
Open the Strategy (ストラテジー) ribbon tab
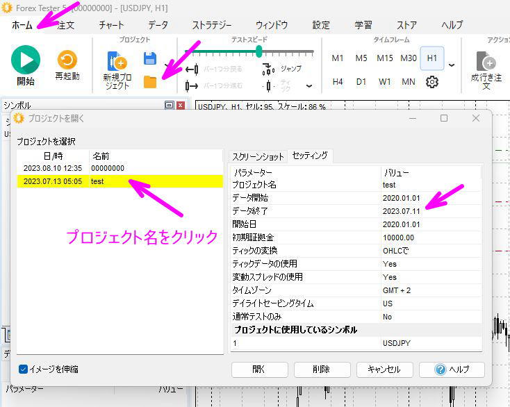pos(212,25)
